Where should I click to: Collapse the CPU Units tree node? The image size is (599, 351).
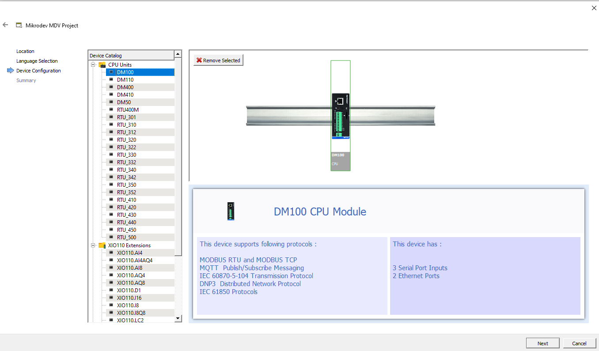tap(93, 65)
